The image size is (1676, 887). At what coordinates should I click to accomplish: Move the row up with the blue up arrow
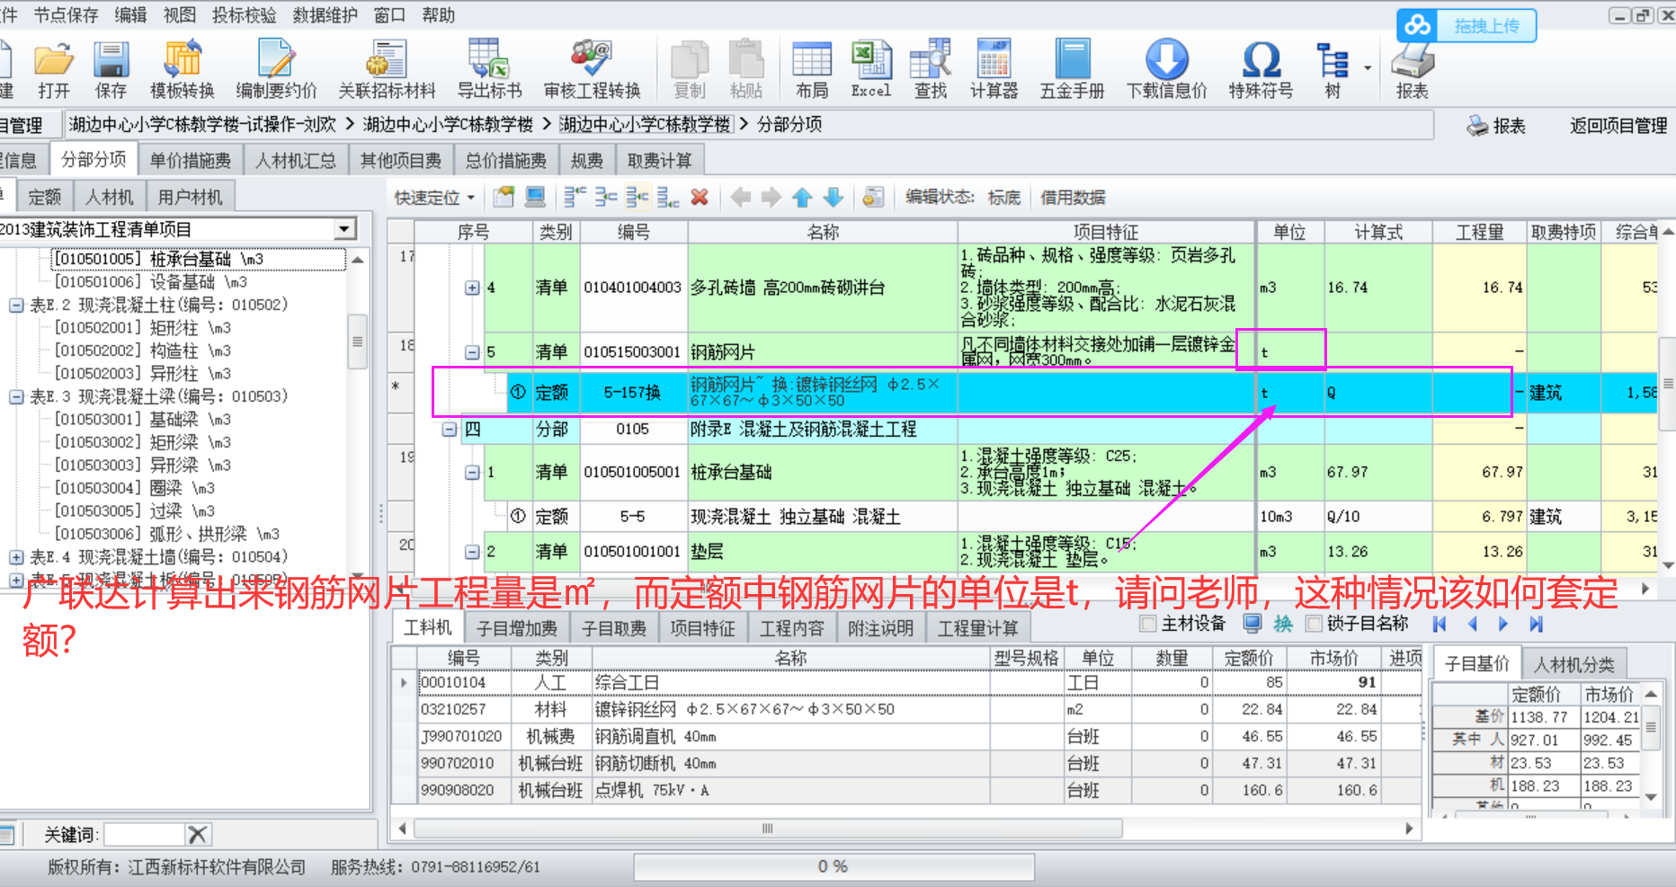coord(802,197)
